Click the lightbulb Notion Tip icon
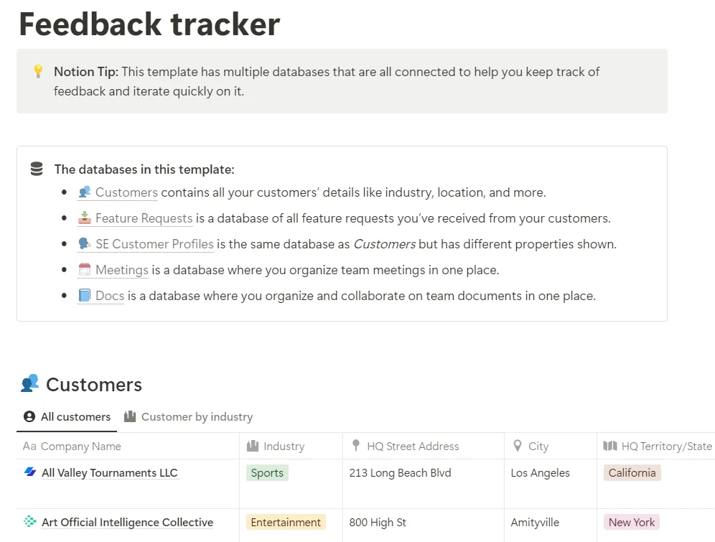Viewport: 715px width, 542px height. tap(38, 72)
